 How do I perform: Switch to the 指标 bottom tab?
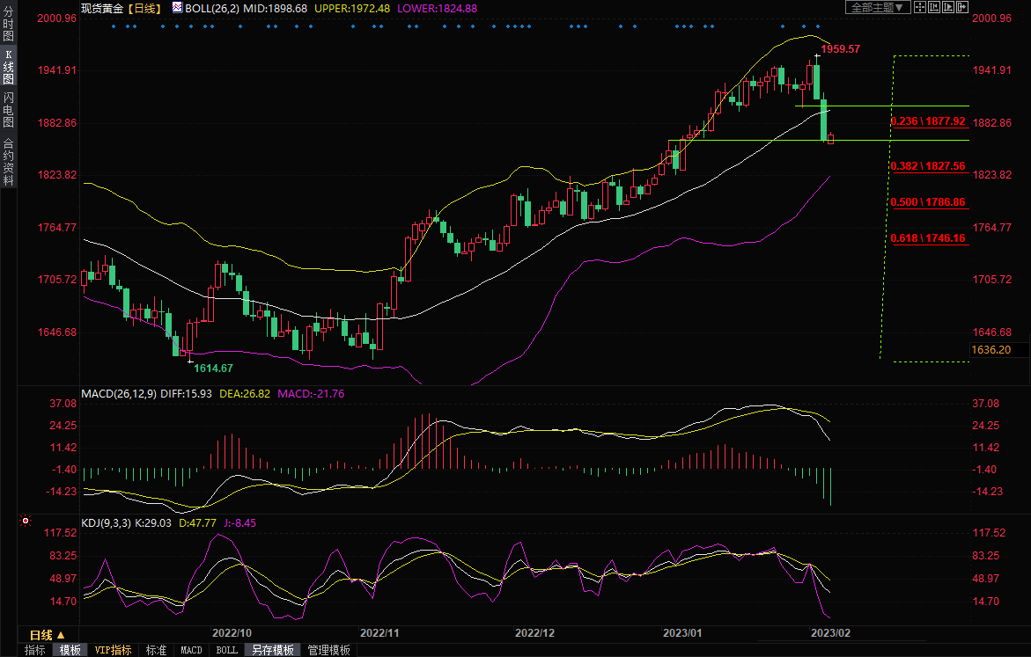point(35,650)
